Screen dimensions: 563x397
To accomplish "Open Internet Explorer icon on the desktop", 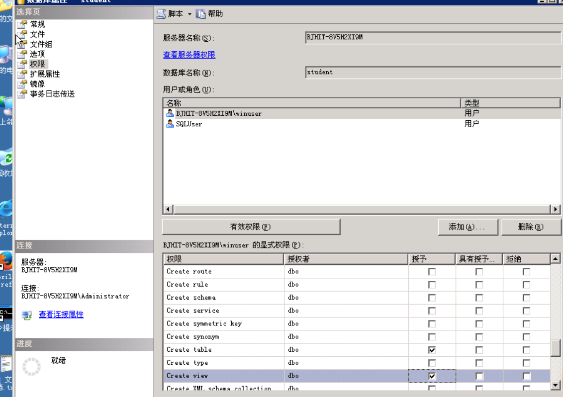I will click(6, 209).
